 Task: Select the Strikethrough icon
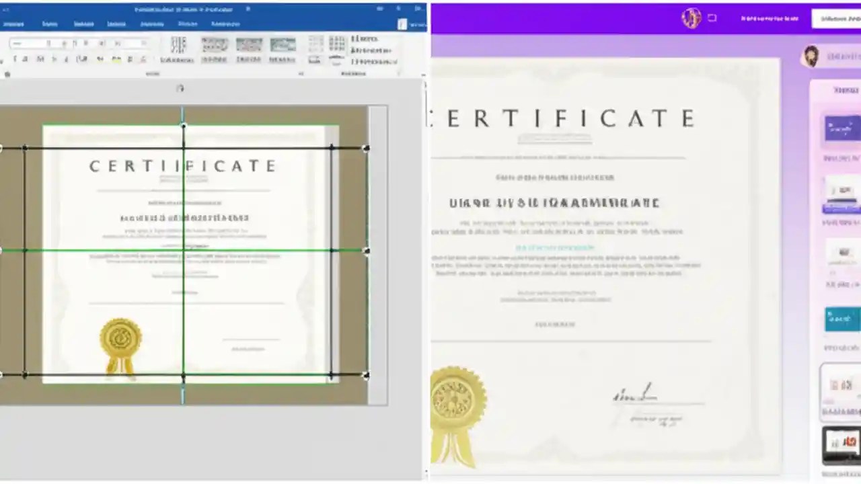54,58
